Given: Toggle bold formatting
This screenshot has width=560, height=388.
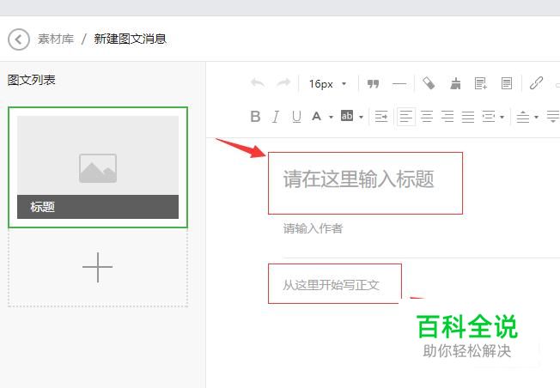Looking at the screenshot, I should pos(255,117).
